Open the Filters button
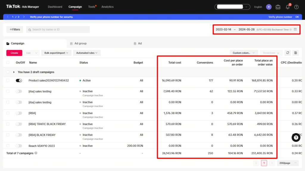Viewport: 305px width, 171px height. point(15,29)
